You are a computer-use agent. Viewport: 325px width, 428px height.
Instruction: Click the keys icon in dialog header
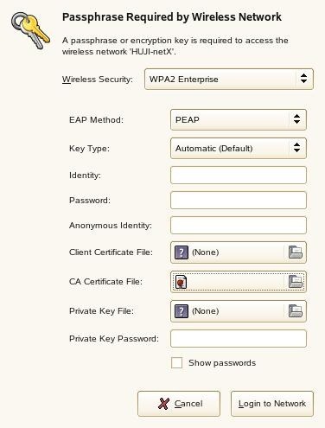(30, 30)
